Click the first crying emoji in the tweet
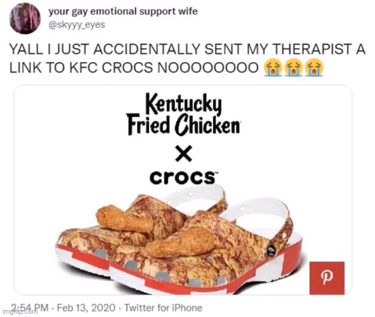This screenshot has height=317, width=375. 273,68
